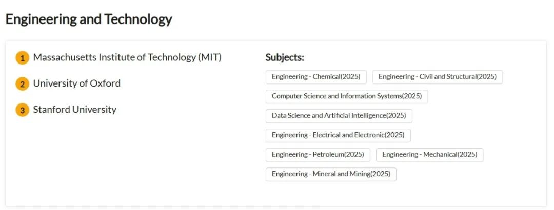Select Engineering - Chemical(2025) subject tag
This screenshot has height=210, width=554.
tap(316, 77)
